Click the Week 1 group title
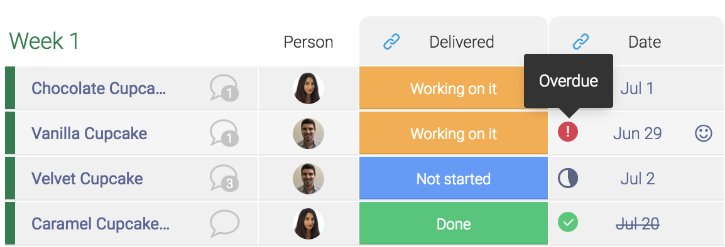The width and height of the screenshot is (725, 247). point(44,41)
